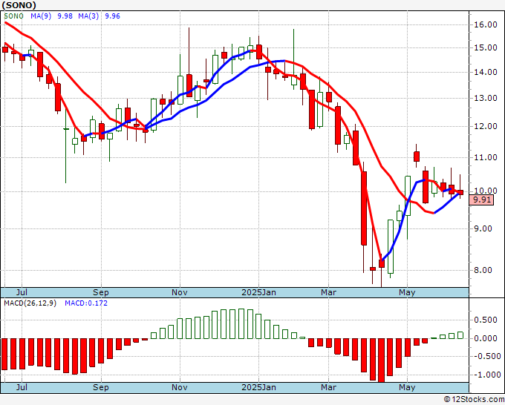Click the MACD(26,12,9) indicator label
Viewport: 505px width, 405px height.
click(x=30, y=303)
